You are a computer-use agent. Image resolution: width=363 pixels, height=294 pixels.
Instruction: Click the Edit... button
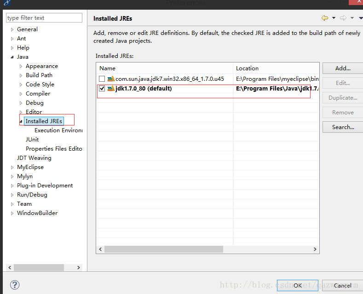343,83
